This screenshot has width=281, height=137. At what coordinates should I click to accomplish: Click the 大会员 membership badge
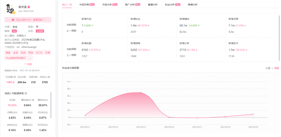[40, 31]
